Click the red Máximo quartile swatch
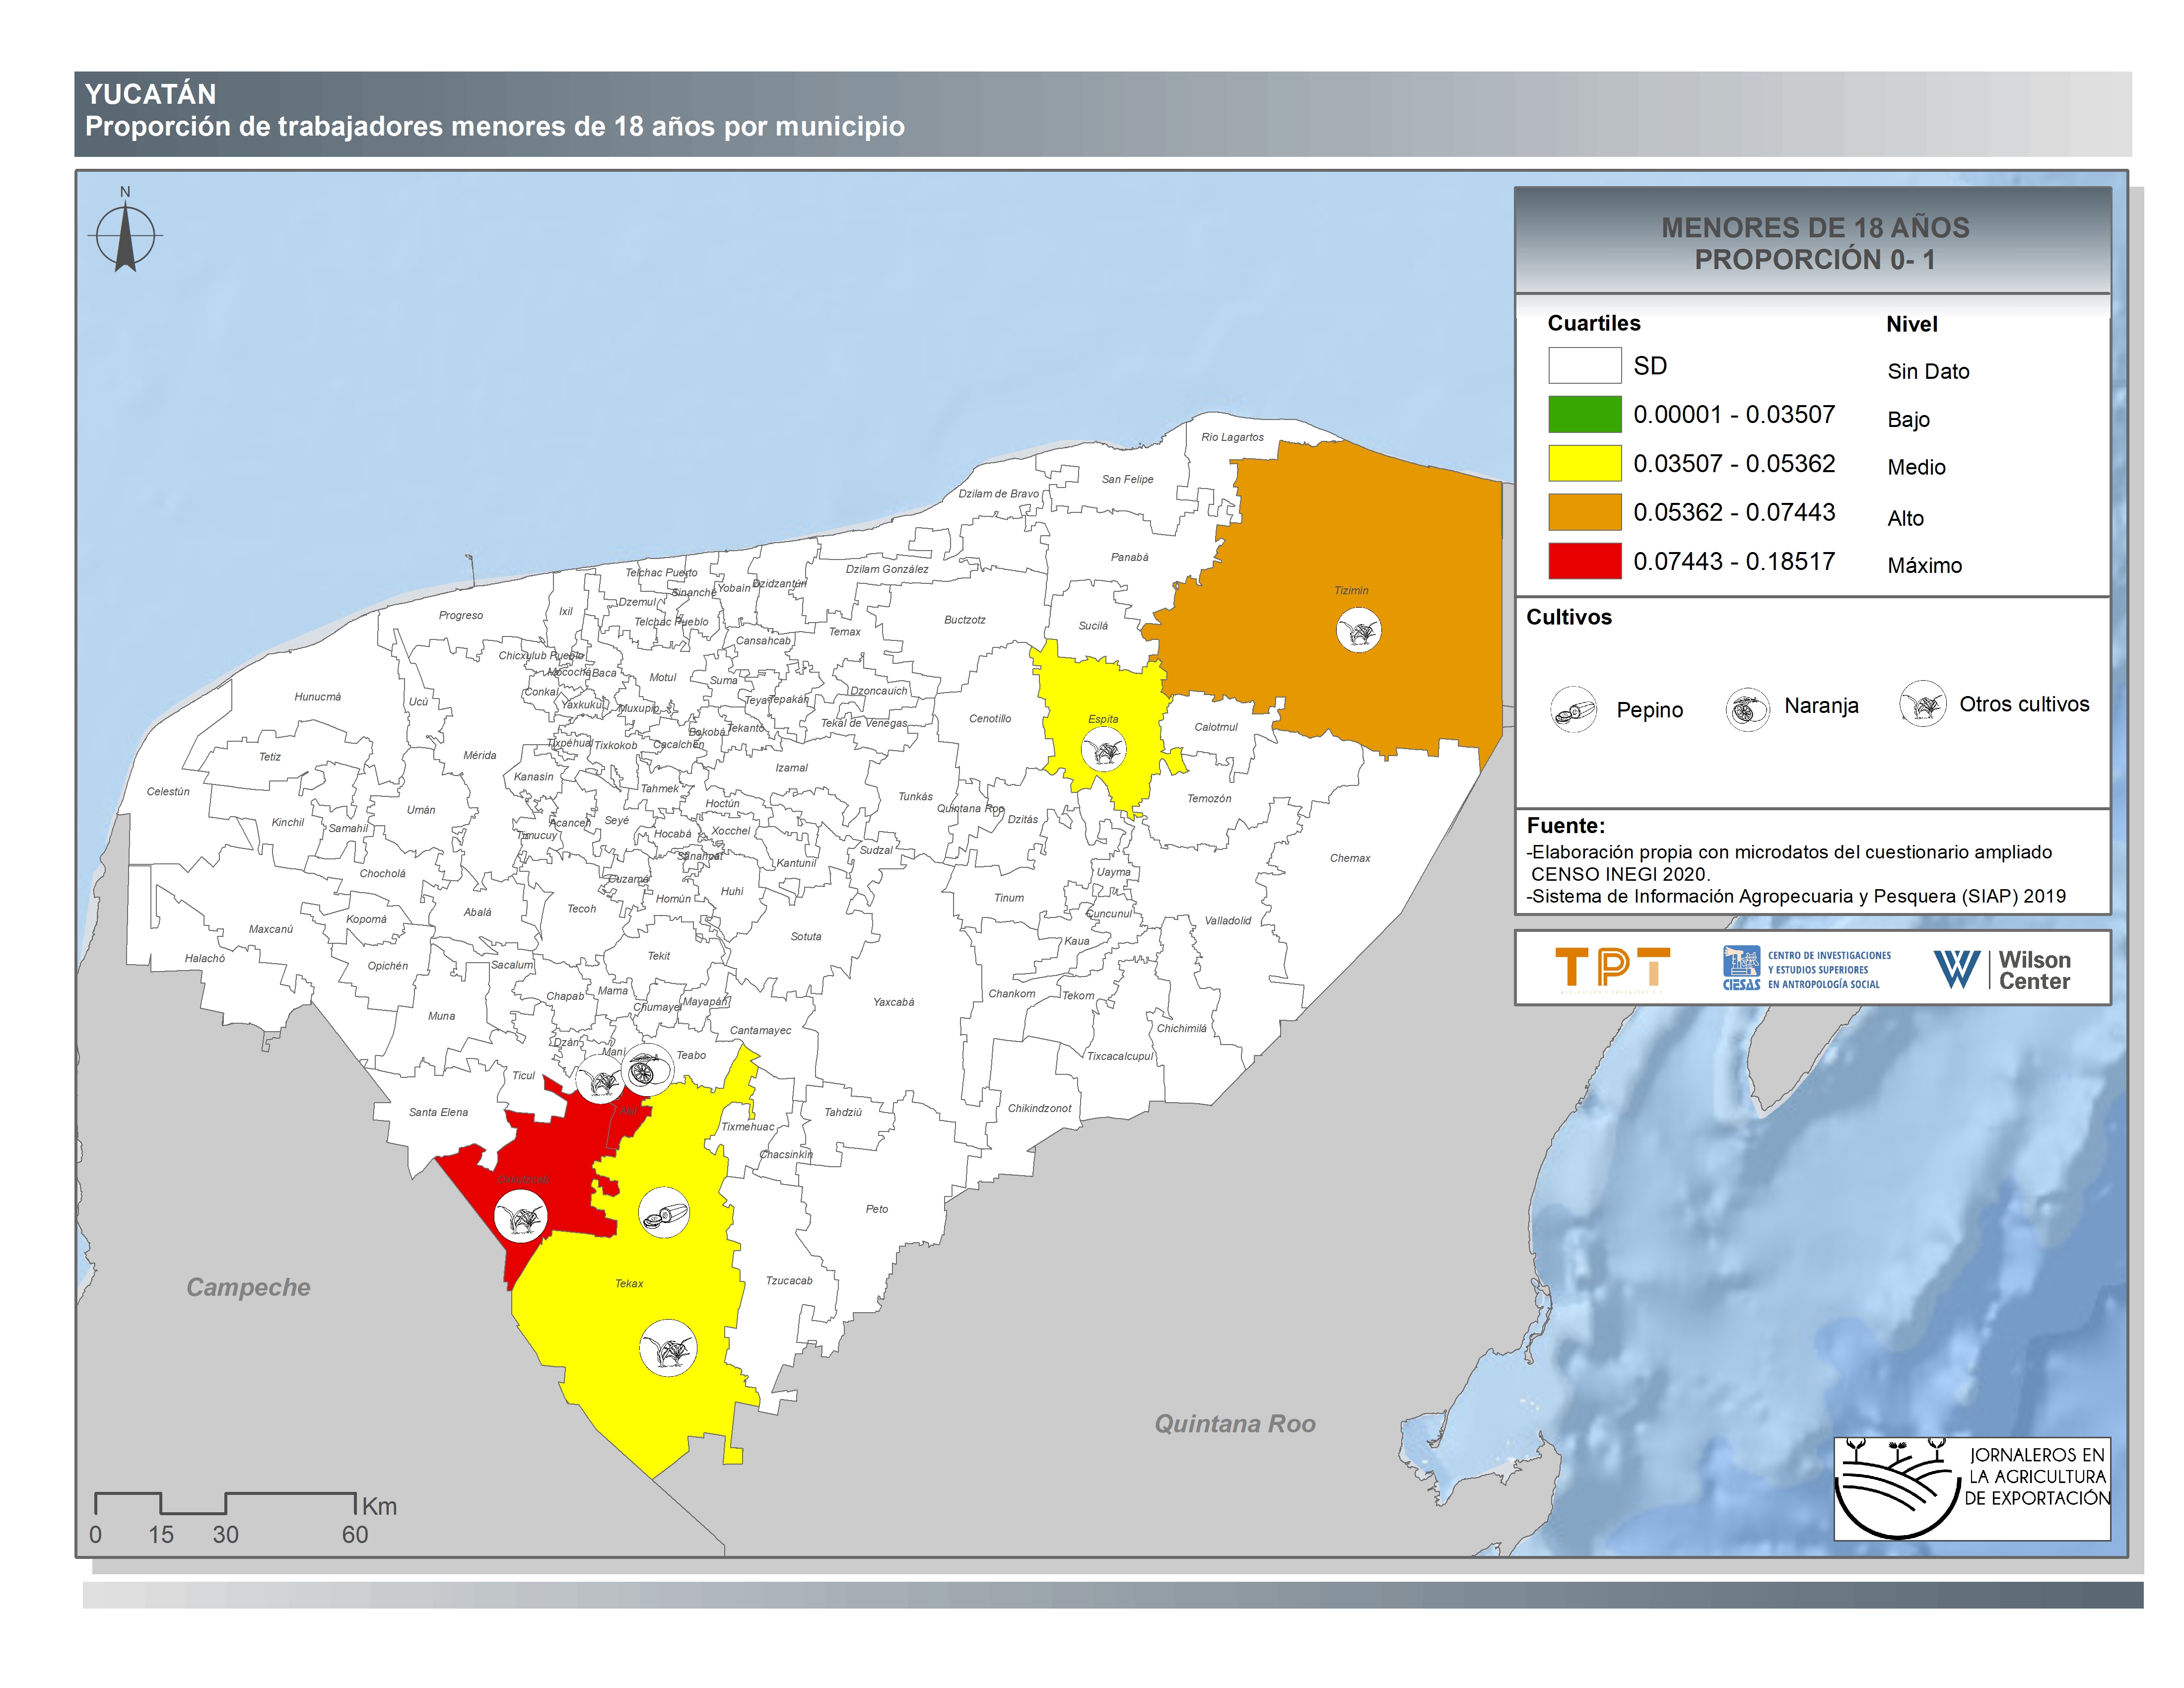2184x1688 pixels. coord(1584,561)
